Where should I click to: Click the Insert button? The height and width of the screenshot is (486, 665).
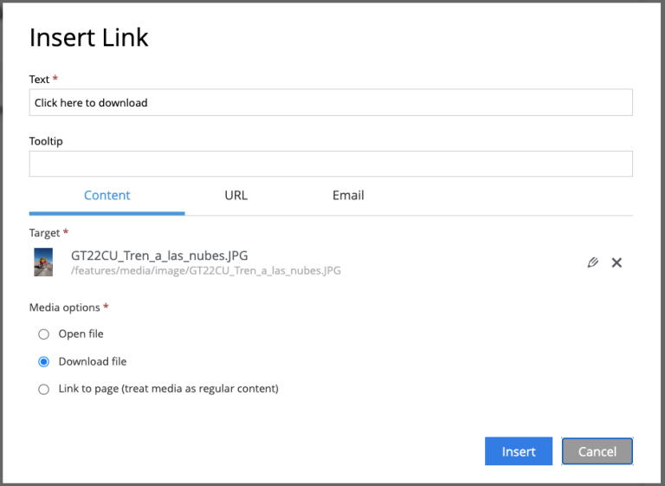pos(519,451)
